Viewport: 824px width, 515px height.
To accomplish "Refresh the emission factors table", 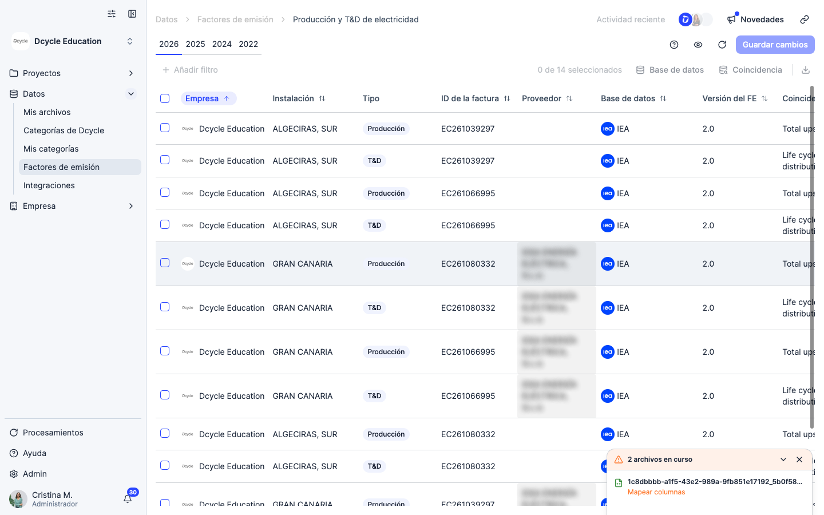I will [x=722, y=45].
